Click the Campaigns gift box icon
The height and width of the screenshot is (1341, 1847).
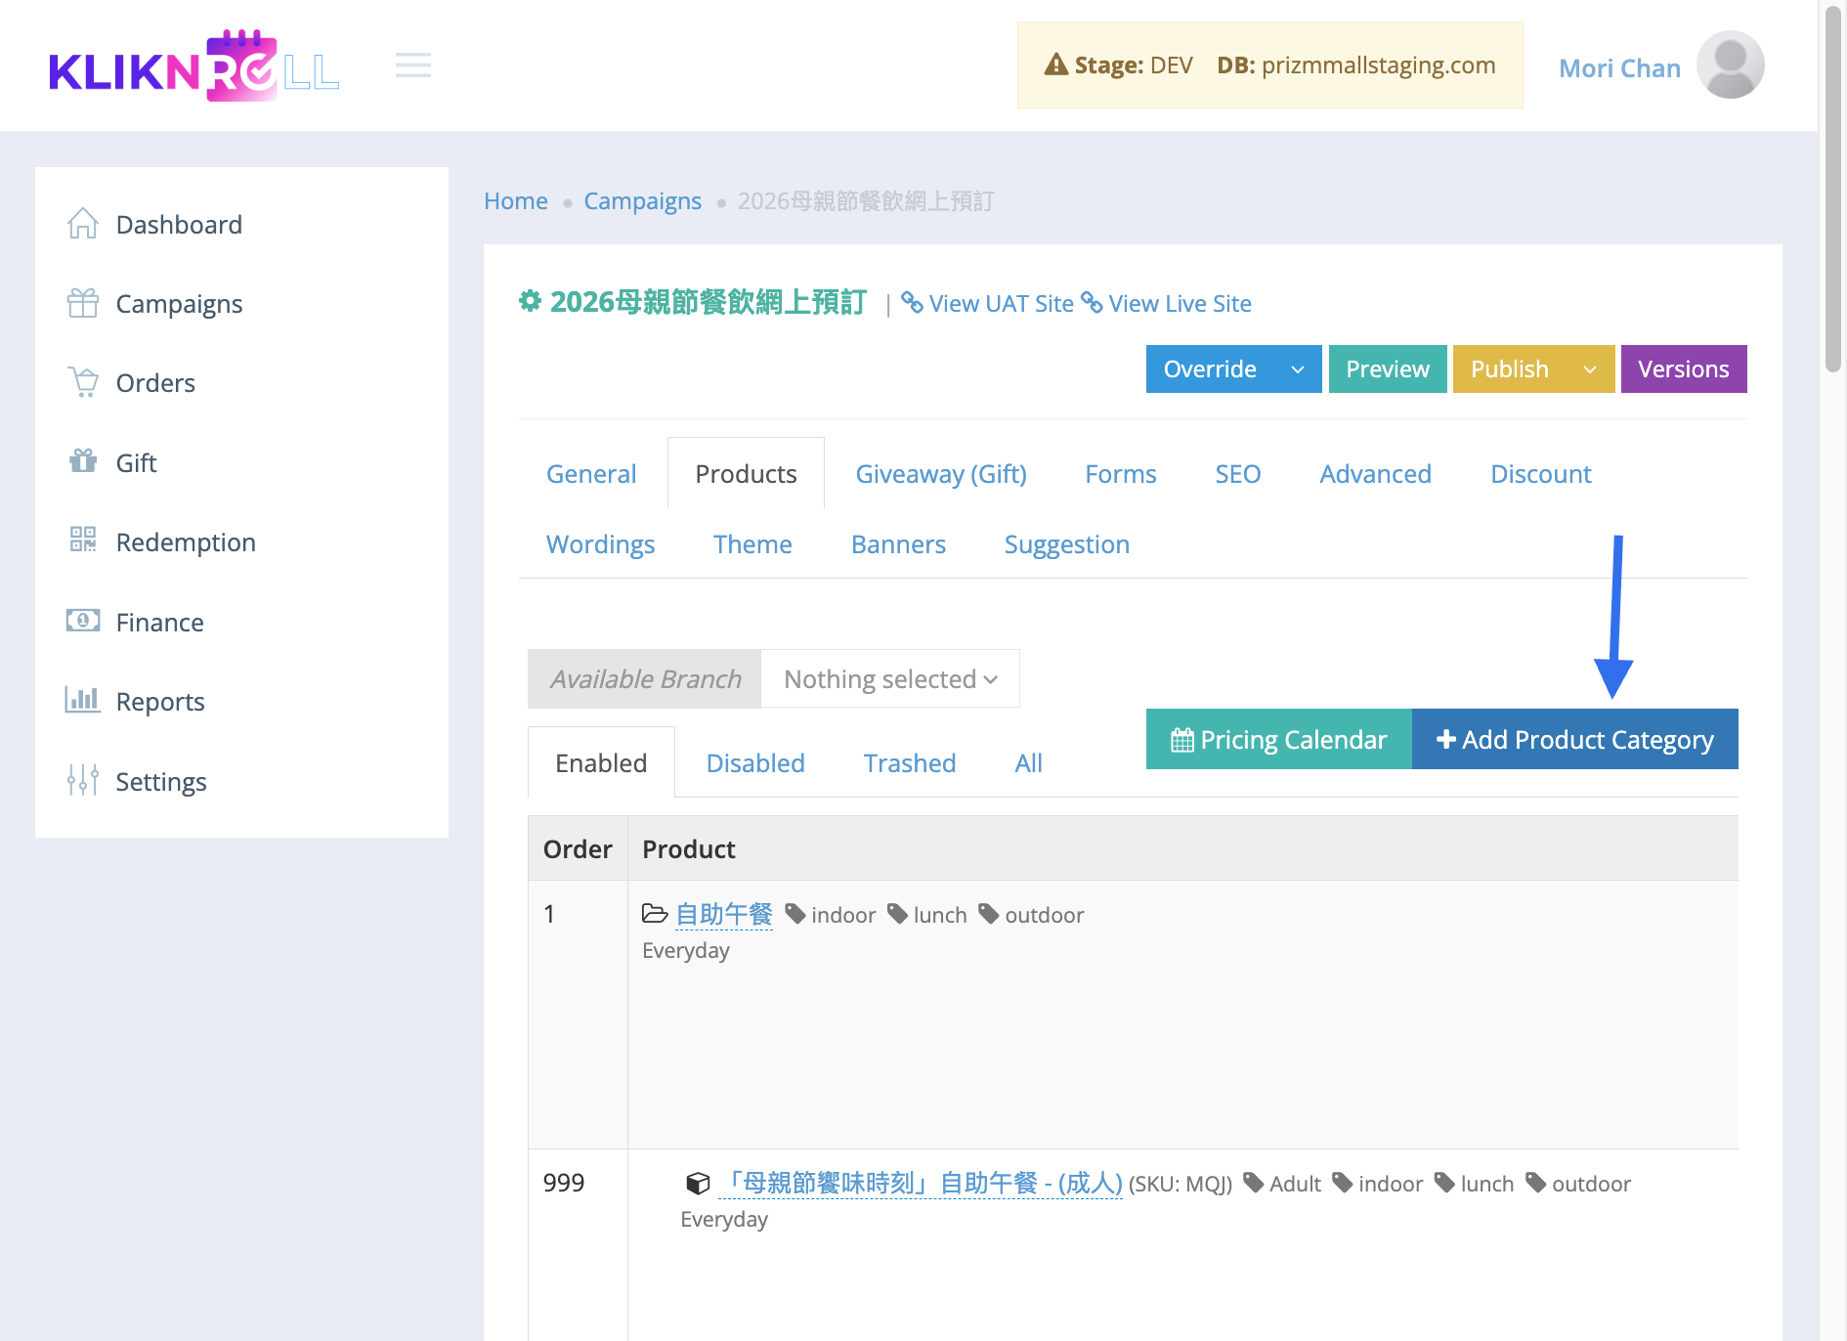[x=83, y=303]
